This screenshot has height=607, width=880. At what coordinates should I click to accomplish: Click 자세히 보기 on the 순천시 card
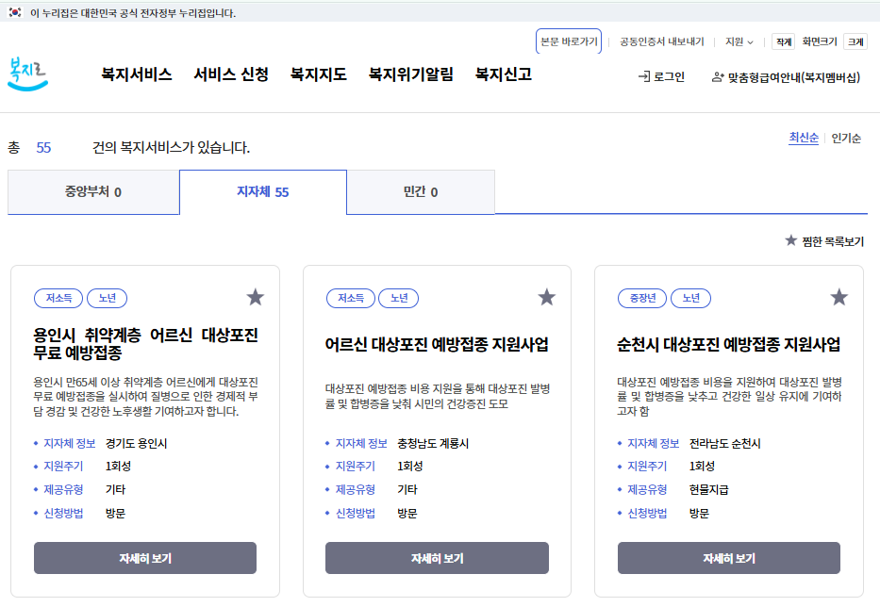point(728,558)
